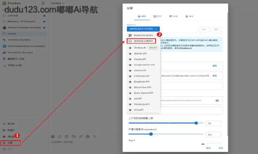Switch to the display settings tab

click(x=157, y=16)
